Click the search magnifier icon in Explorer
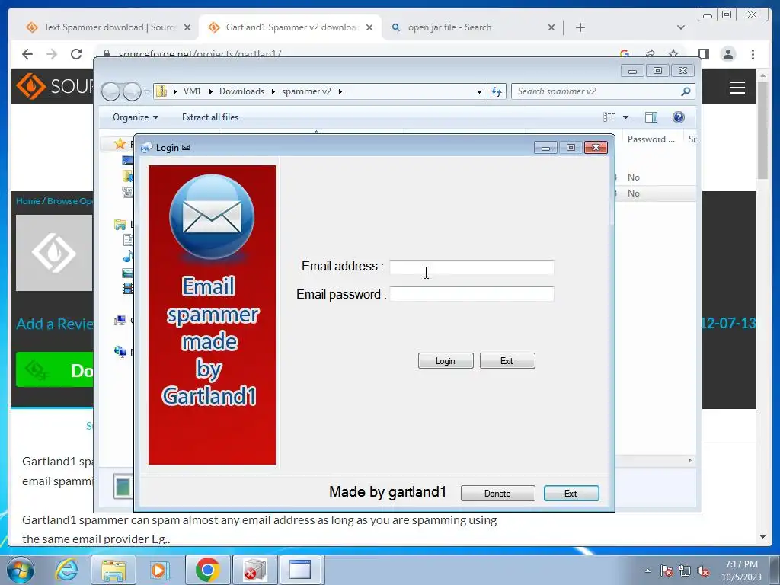The width and height of the screenshot is (780, 585). tap(686, 91)
